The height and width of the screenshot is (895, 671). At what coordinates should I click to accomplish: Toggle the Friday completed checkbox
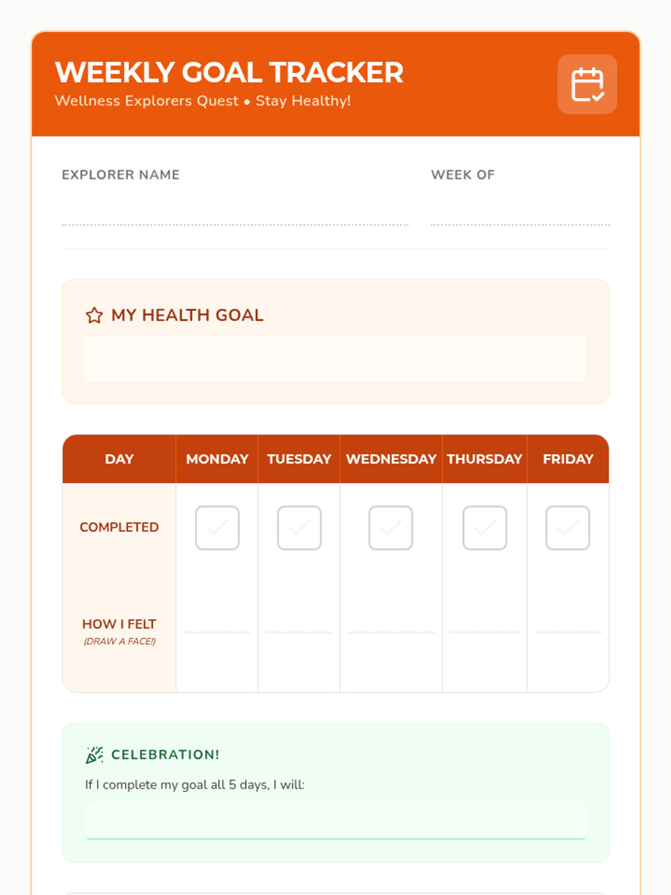(x=568, y=528)
